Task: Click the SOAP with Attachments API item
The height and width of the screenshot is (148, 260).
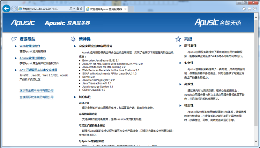Action: tap(109, 74)
